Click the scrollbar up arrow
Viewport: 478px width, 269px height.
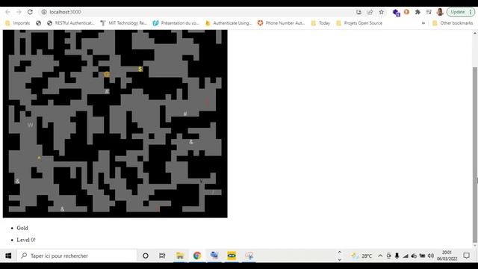(x=475, y=33)
